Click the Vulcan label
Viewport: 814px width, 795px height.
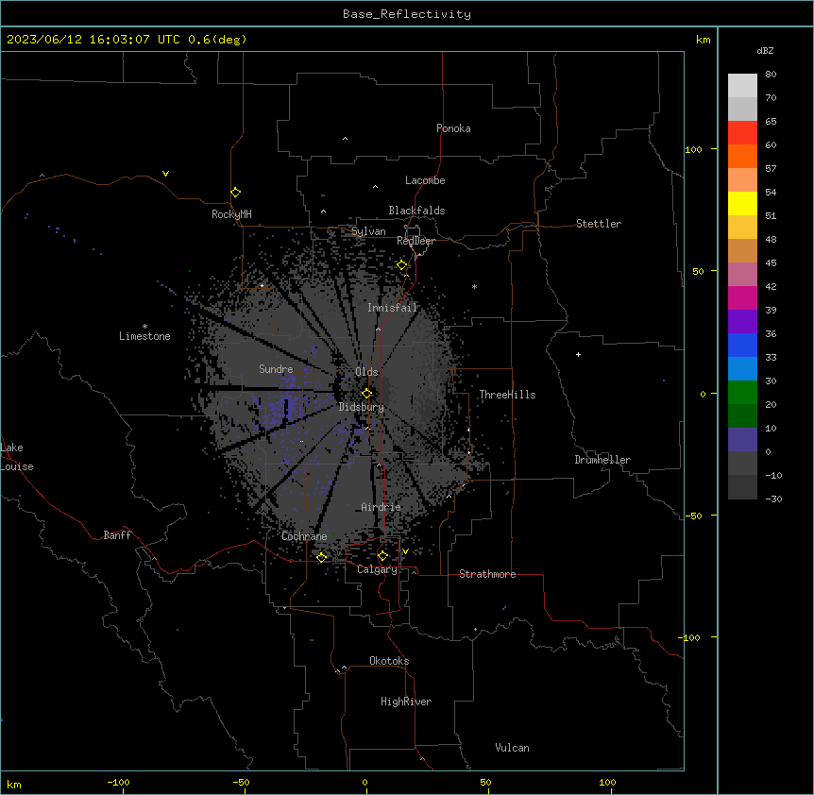(x=513, y=748)
